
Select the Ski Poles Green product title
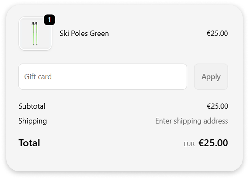click(84, 34)
